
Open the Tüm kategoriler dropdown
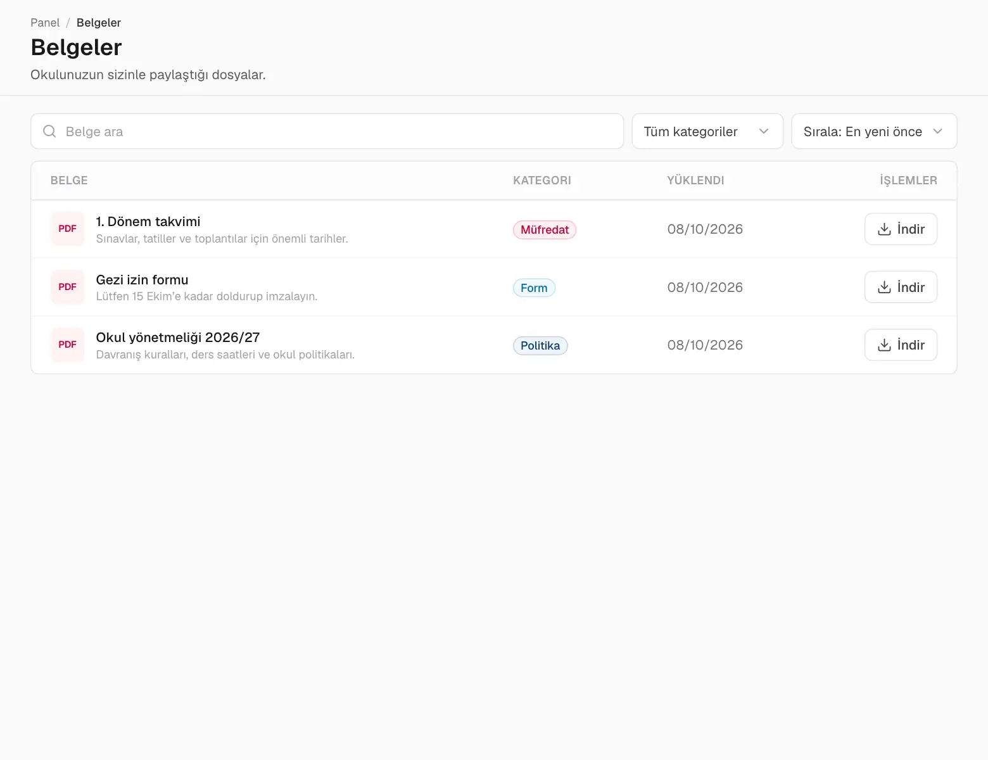[x=707, y=131]
